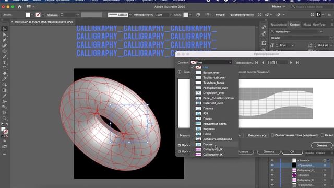334x188 pixels.
Task: Click the swap fill and stroke arrow
Action: click(x=7, y=124)
